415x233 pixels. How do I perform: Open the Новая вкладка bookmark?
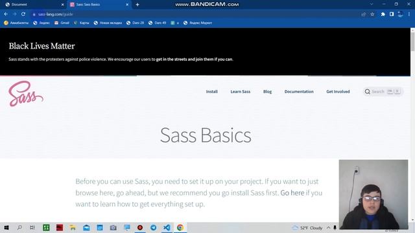click(108, 23)
